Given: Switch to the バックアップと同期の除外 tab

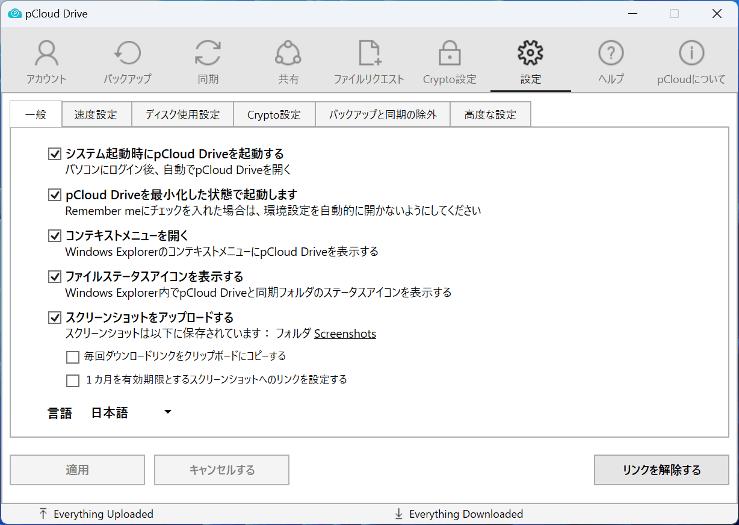Looking at the screenshot, I should click(x=383, y=114).
